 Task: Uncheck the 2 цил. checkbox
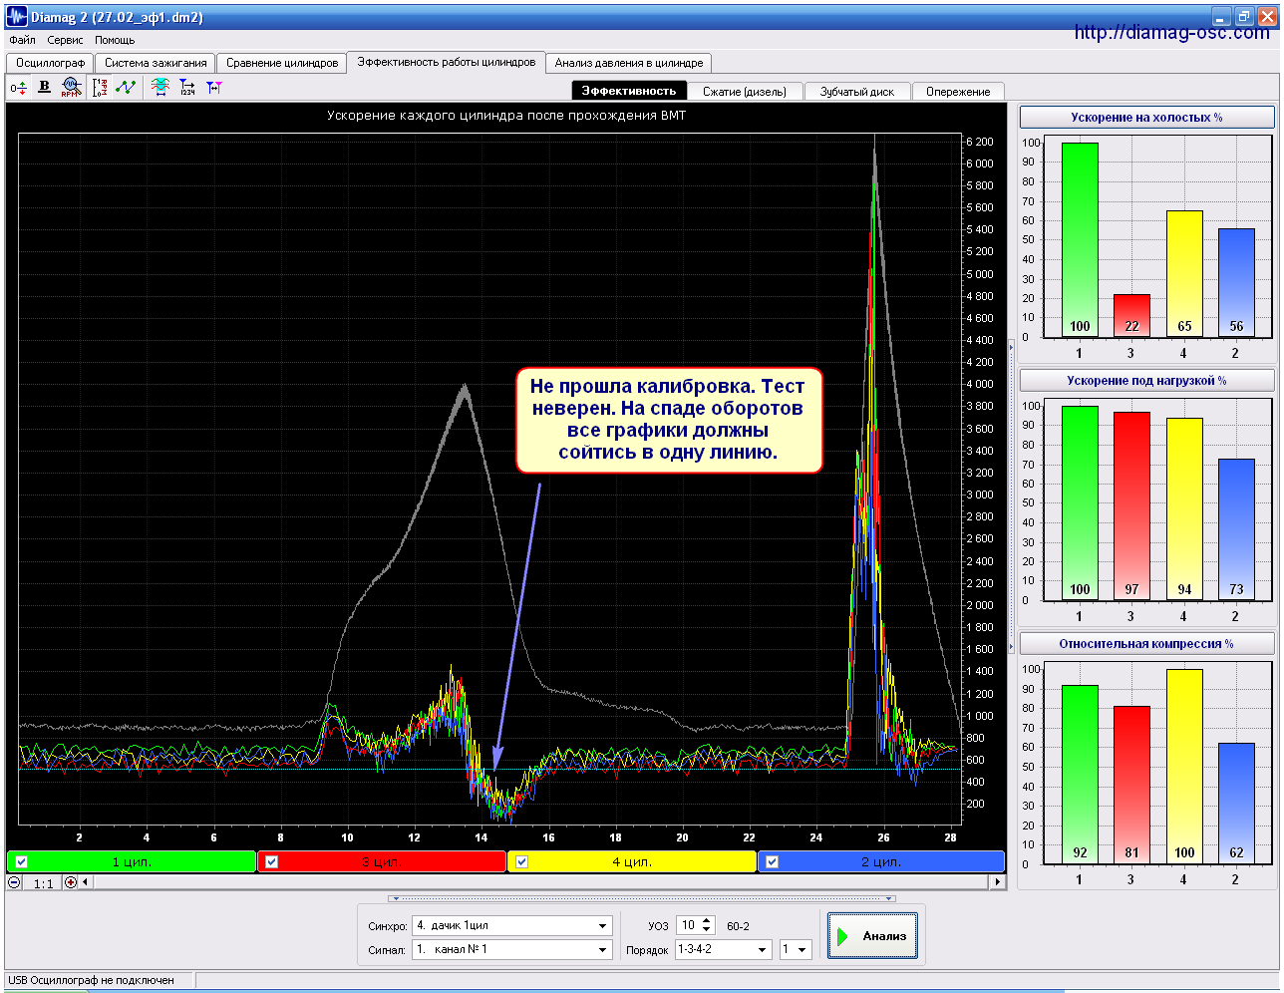pos(772,861)
